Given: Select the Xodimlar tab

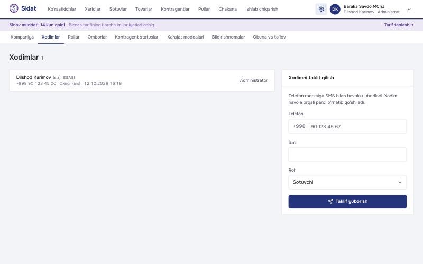Looking at the screenshot, I should coord(51,37).
